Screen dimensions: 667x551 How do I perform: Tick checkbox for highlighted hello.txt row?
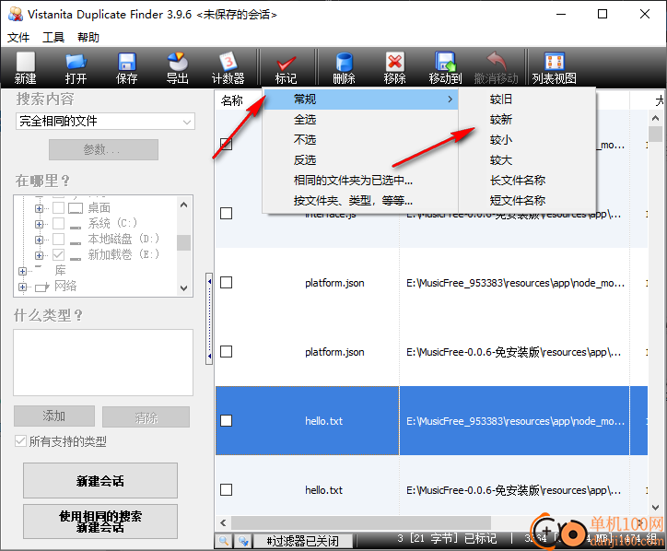(227, 421)
